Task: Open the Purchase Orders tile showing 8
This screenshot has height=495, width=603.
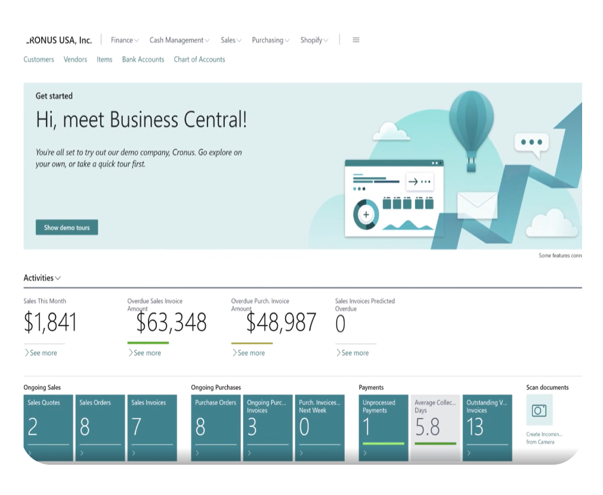Action: (x=216, y=428)
